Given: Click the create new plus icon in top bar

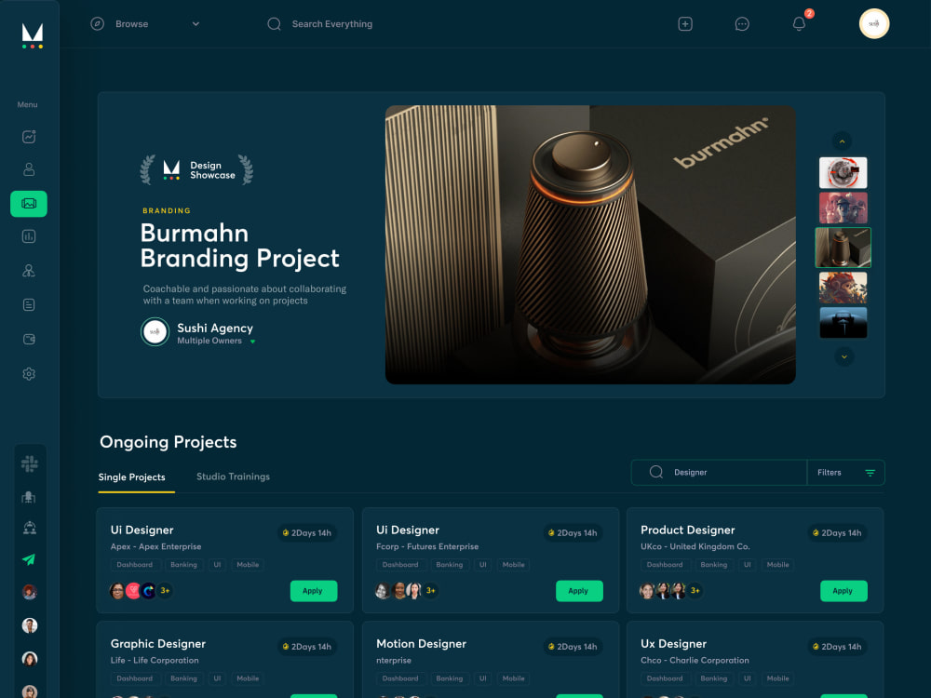Looking at the screenshot, I should click(685, 23).
